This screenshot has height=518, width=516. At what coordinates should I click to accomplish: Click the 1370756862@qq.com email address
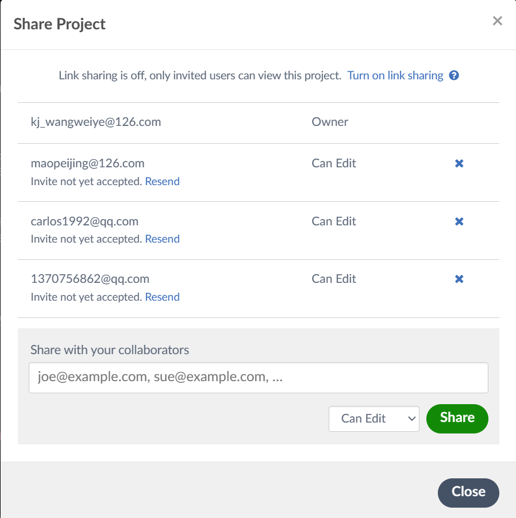[x=90, y=279]
